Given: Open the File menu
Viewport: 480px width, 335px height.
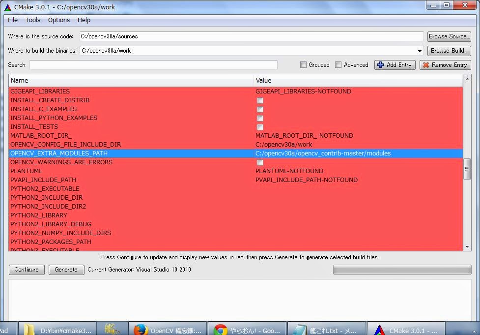Looking at the screenshot, I should pos(13,20).
